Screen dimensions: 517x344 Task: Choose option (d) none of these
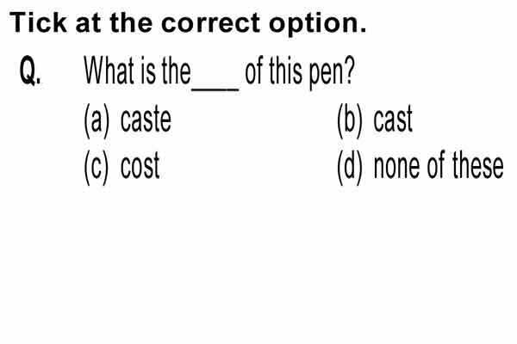pyautogui.click(x=420, y=167)
